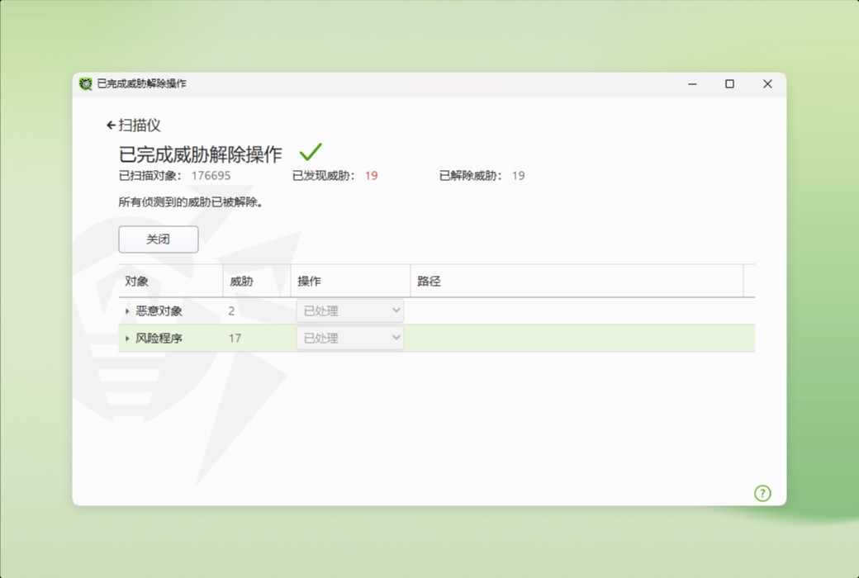
Task: Click the 扫描仪 link to return to scanner
Action: point(142,125)
